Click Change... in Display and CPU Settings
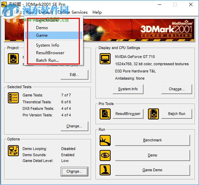 pyautogui.click(x=176, y=89)
